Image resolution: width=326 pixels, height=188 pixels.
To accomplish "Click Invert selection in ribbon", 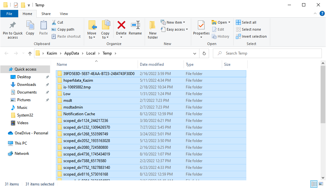I will pyautogui.click(x=251, y=36).
